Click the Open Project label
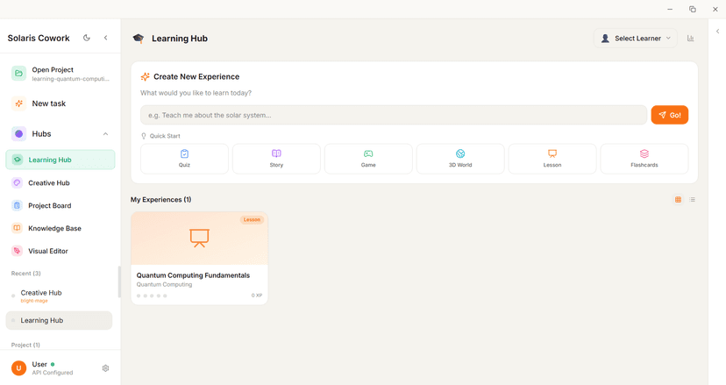 pos(53,69)
